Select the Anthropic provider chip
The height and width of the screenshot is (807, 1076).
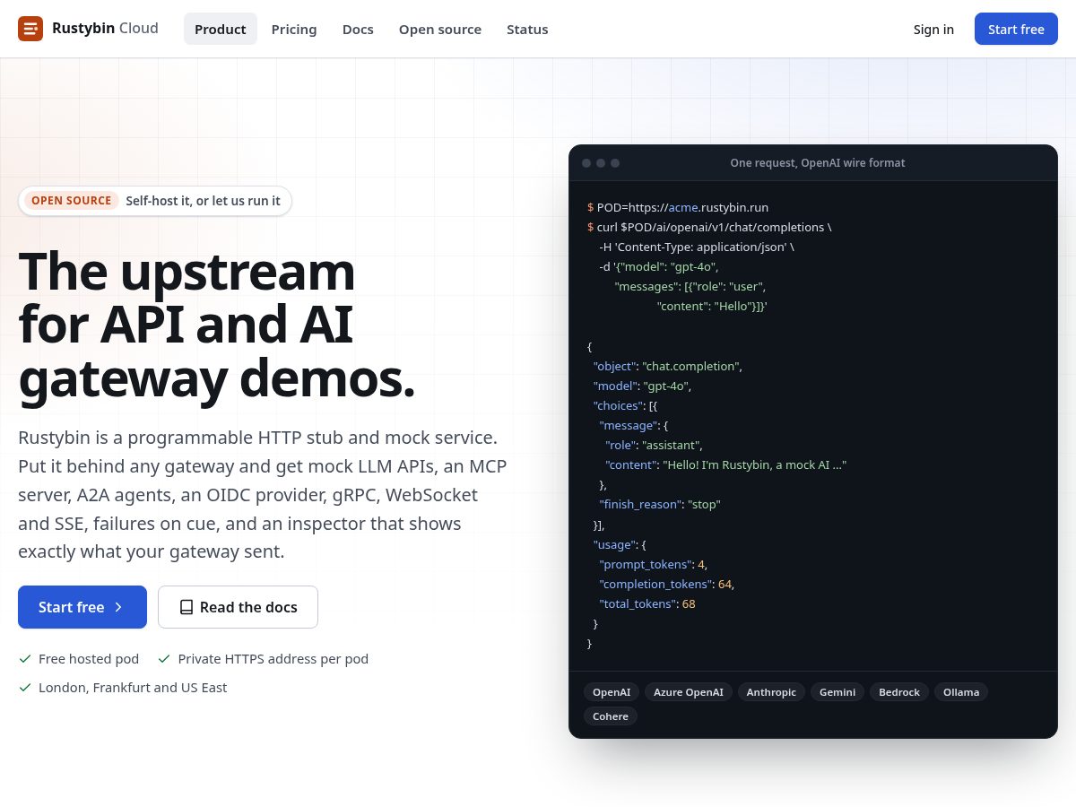click(x=771, y=692)
